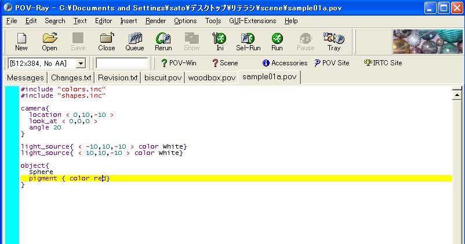The image size is (465, 244).
Task: Open the Text menu
Action: click(x=80, y=21)
